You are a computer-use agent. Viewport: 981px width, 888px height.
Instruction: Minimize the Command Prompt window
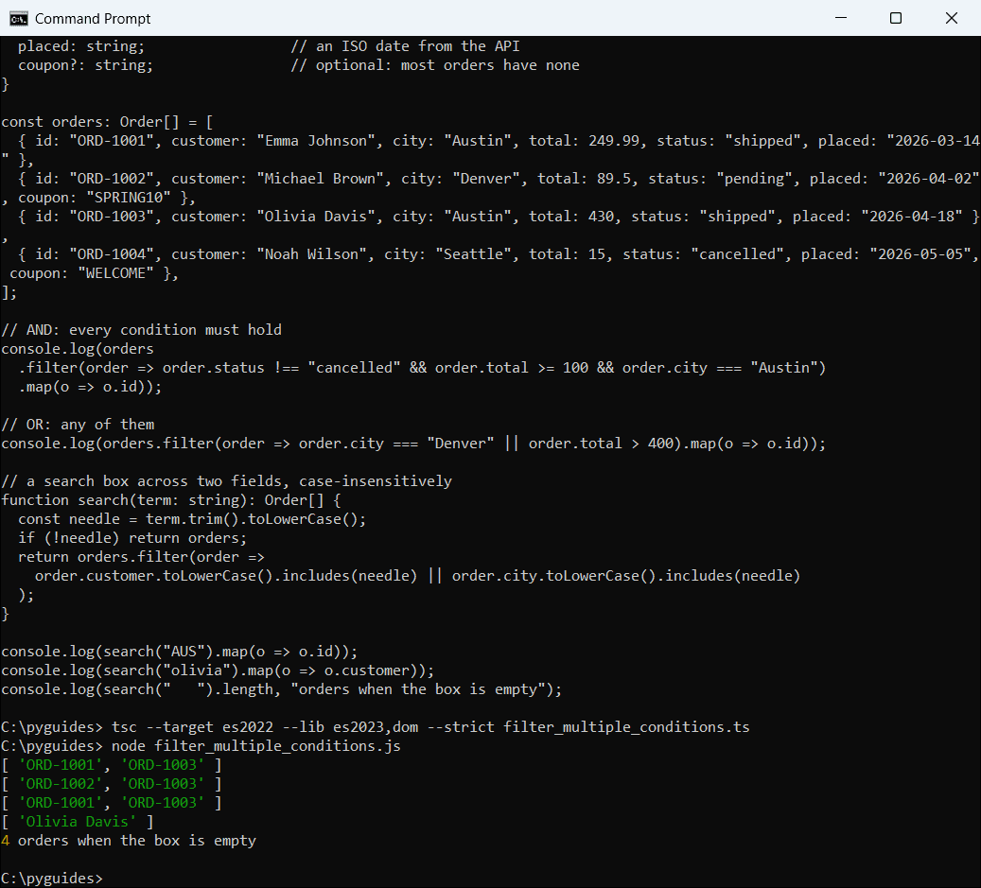click(x=841, y=18)
